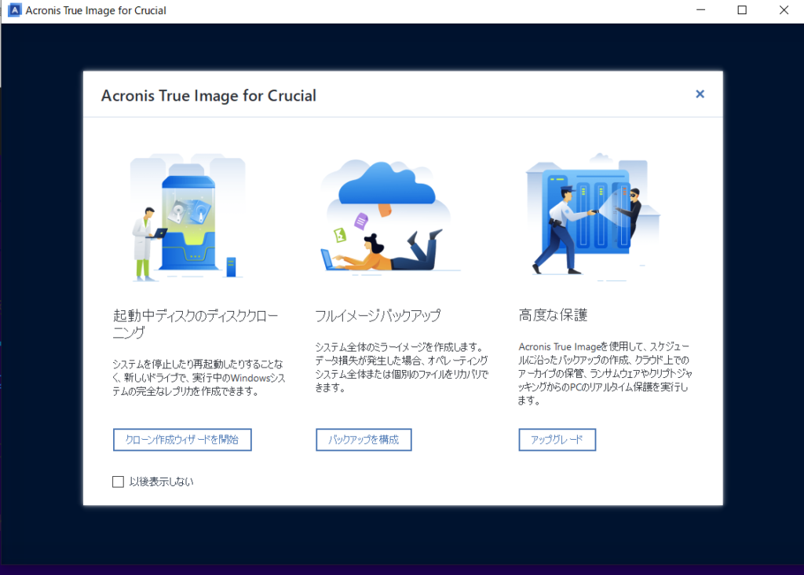
Task: Click the dialog title Acronis True Image for Crucial
Action: point(208,95)
